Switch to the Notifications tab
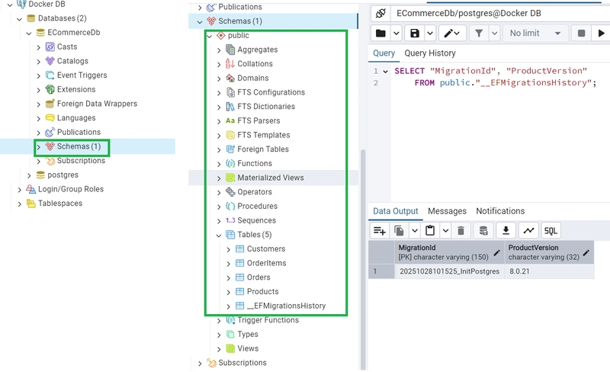Image resolution: width=610 pixels, height=372 pixels. pos(500,211)
